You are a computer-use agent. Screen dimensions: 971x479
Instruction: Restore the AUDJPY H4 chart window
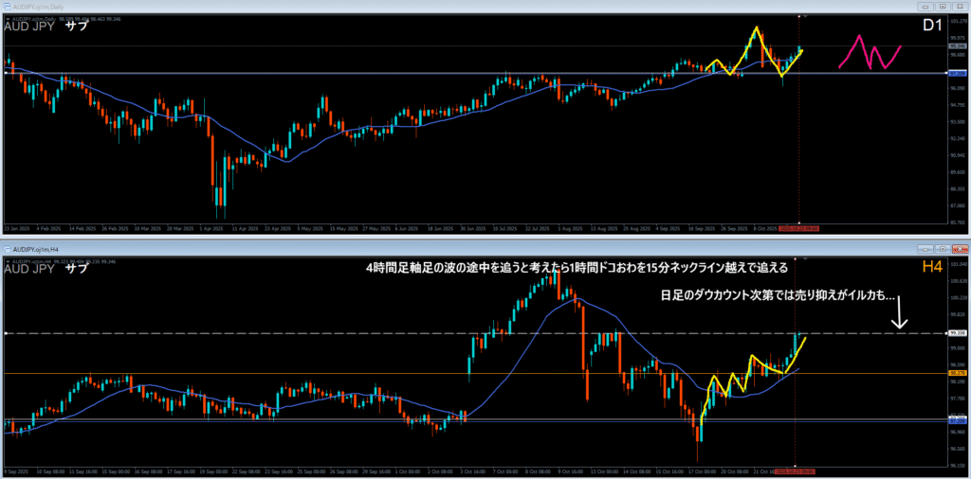coord(943,249)
